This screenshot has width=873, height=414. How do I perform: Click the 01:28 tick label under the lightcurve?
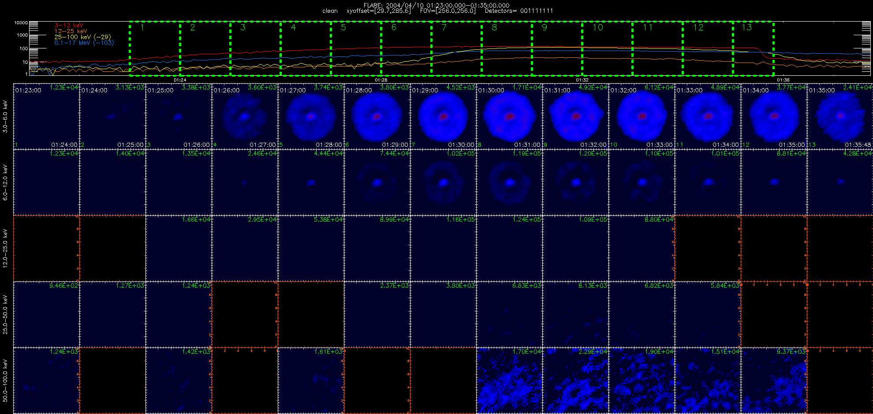point(381,80)
